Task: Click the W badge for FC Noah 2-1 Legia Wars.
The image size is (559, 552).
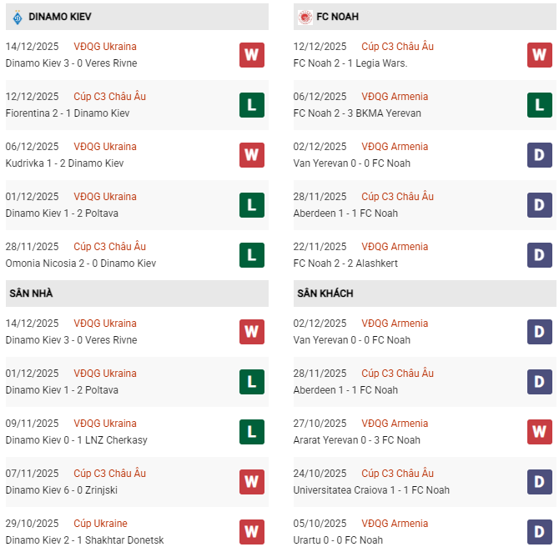Action: coord(540,55)
